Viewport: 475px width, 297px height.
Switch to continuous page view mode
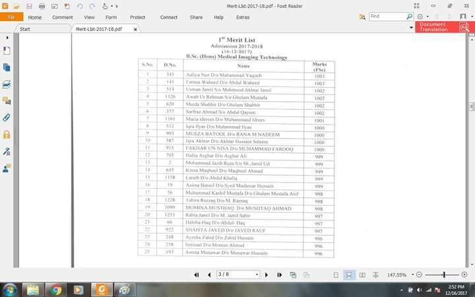349,275
